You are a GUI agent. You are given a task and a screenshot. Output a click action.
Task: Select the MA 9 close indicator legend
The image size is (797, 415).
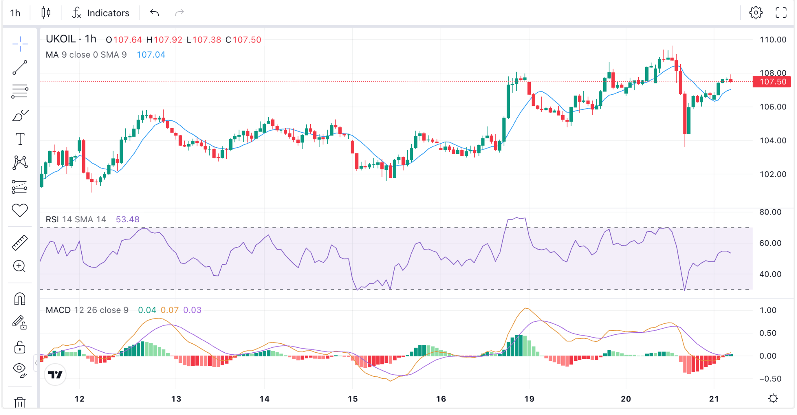[86, 55]
